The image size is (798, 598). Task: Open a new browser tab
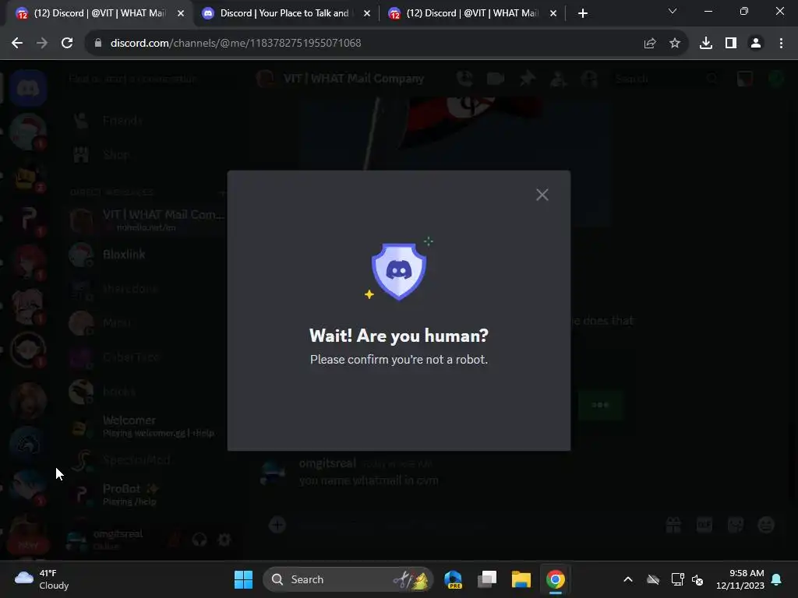click(x=583, y=14)
